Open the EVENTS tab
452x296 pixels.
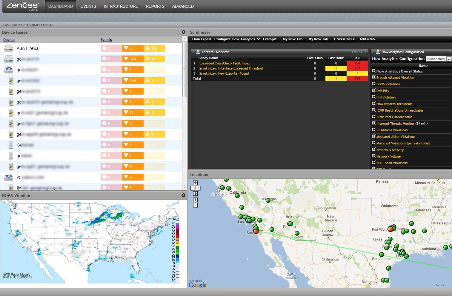88,6
